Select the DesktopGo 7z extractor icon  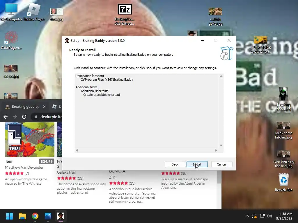tap(125, 15)
